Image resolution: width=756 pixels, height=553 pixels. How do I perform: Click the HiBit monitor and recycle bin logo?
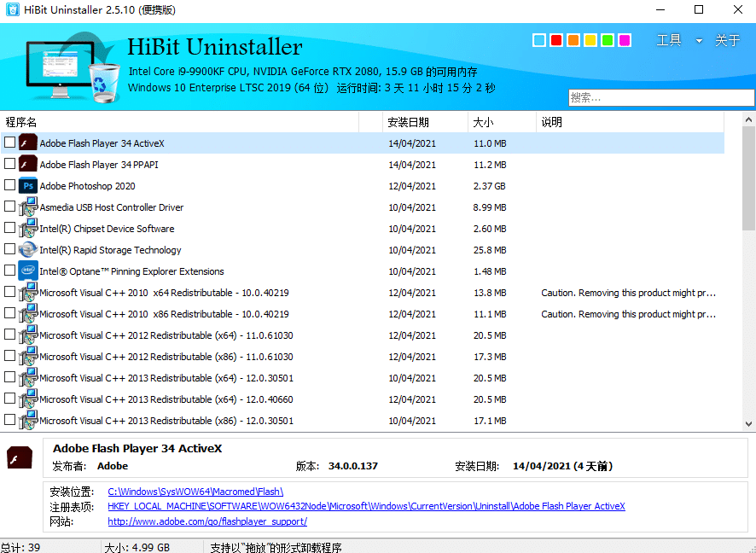click(73, 67)
